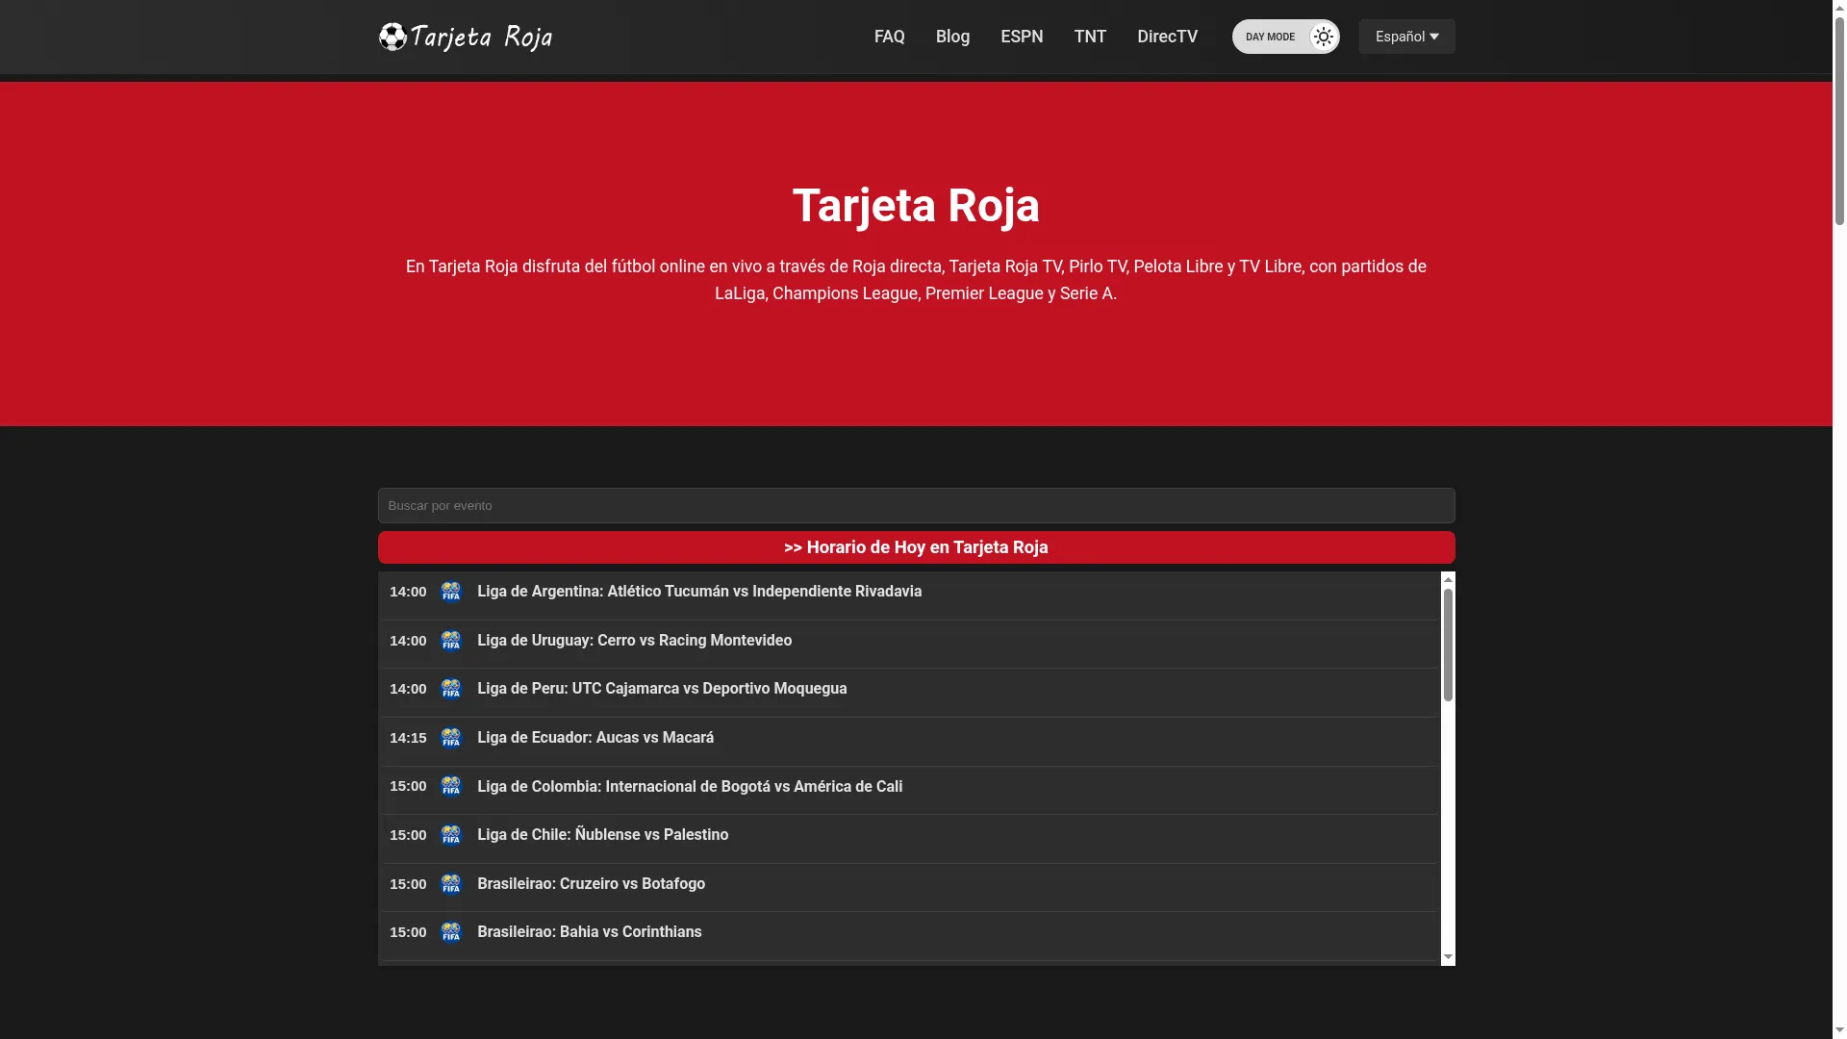Go to the ESPN menu link
Viewport: 1847px width, 1039px height.
click(x=1022, y=37)
